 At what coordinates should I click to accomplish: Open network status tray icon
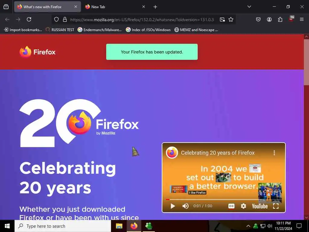point(263,226)
